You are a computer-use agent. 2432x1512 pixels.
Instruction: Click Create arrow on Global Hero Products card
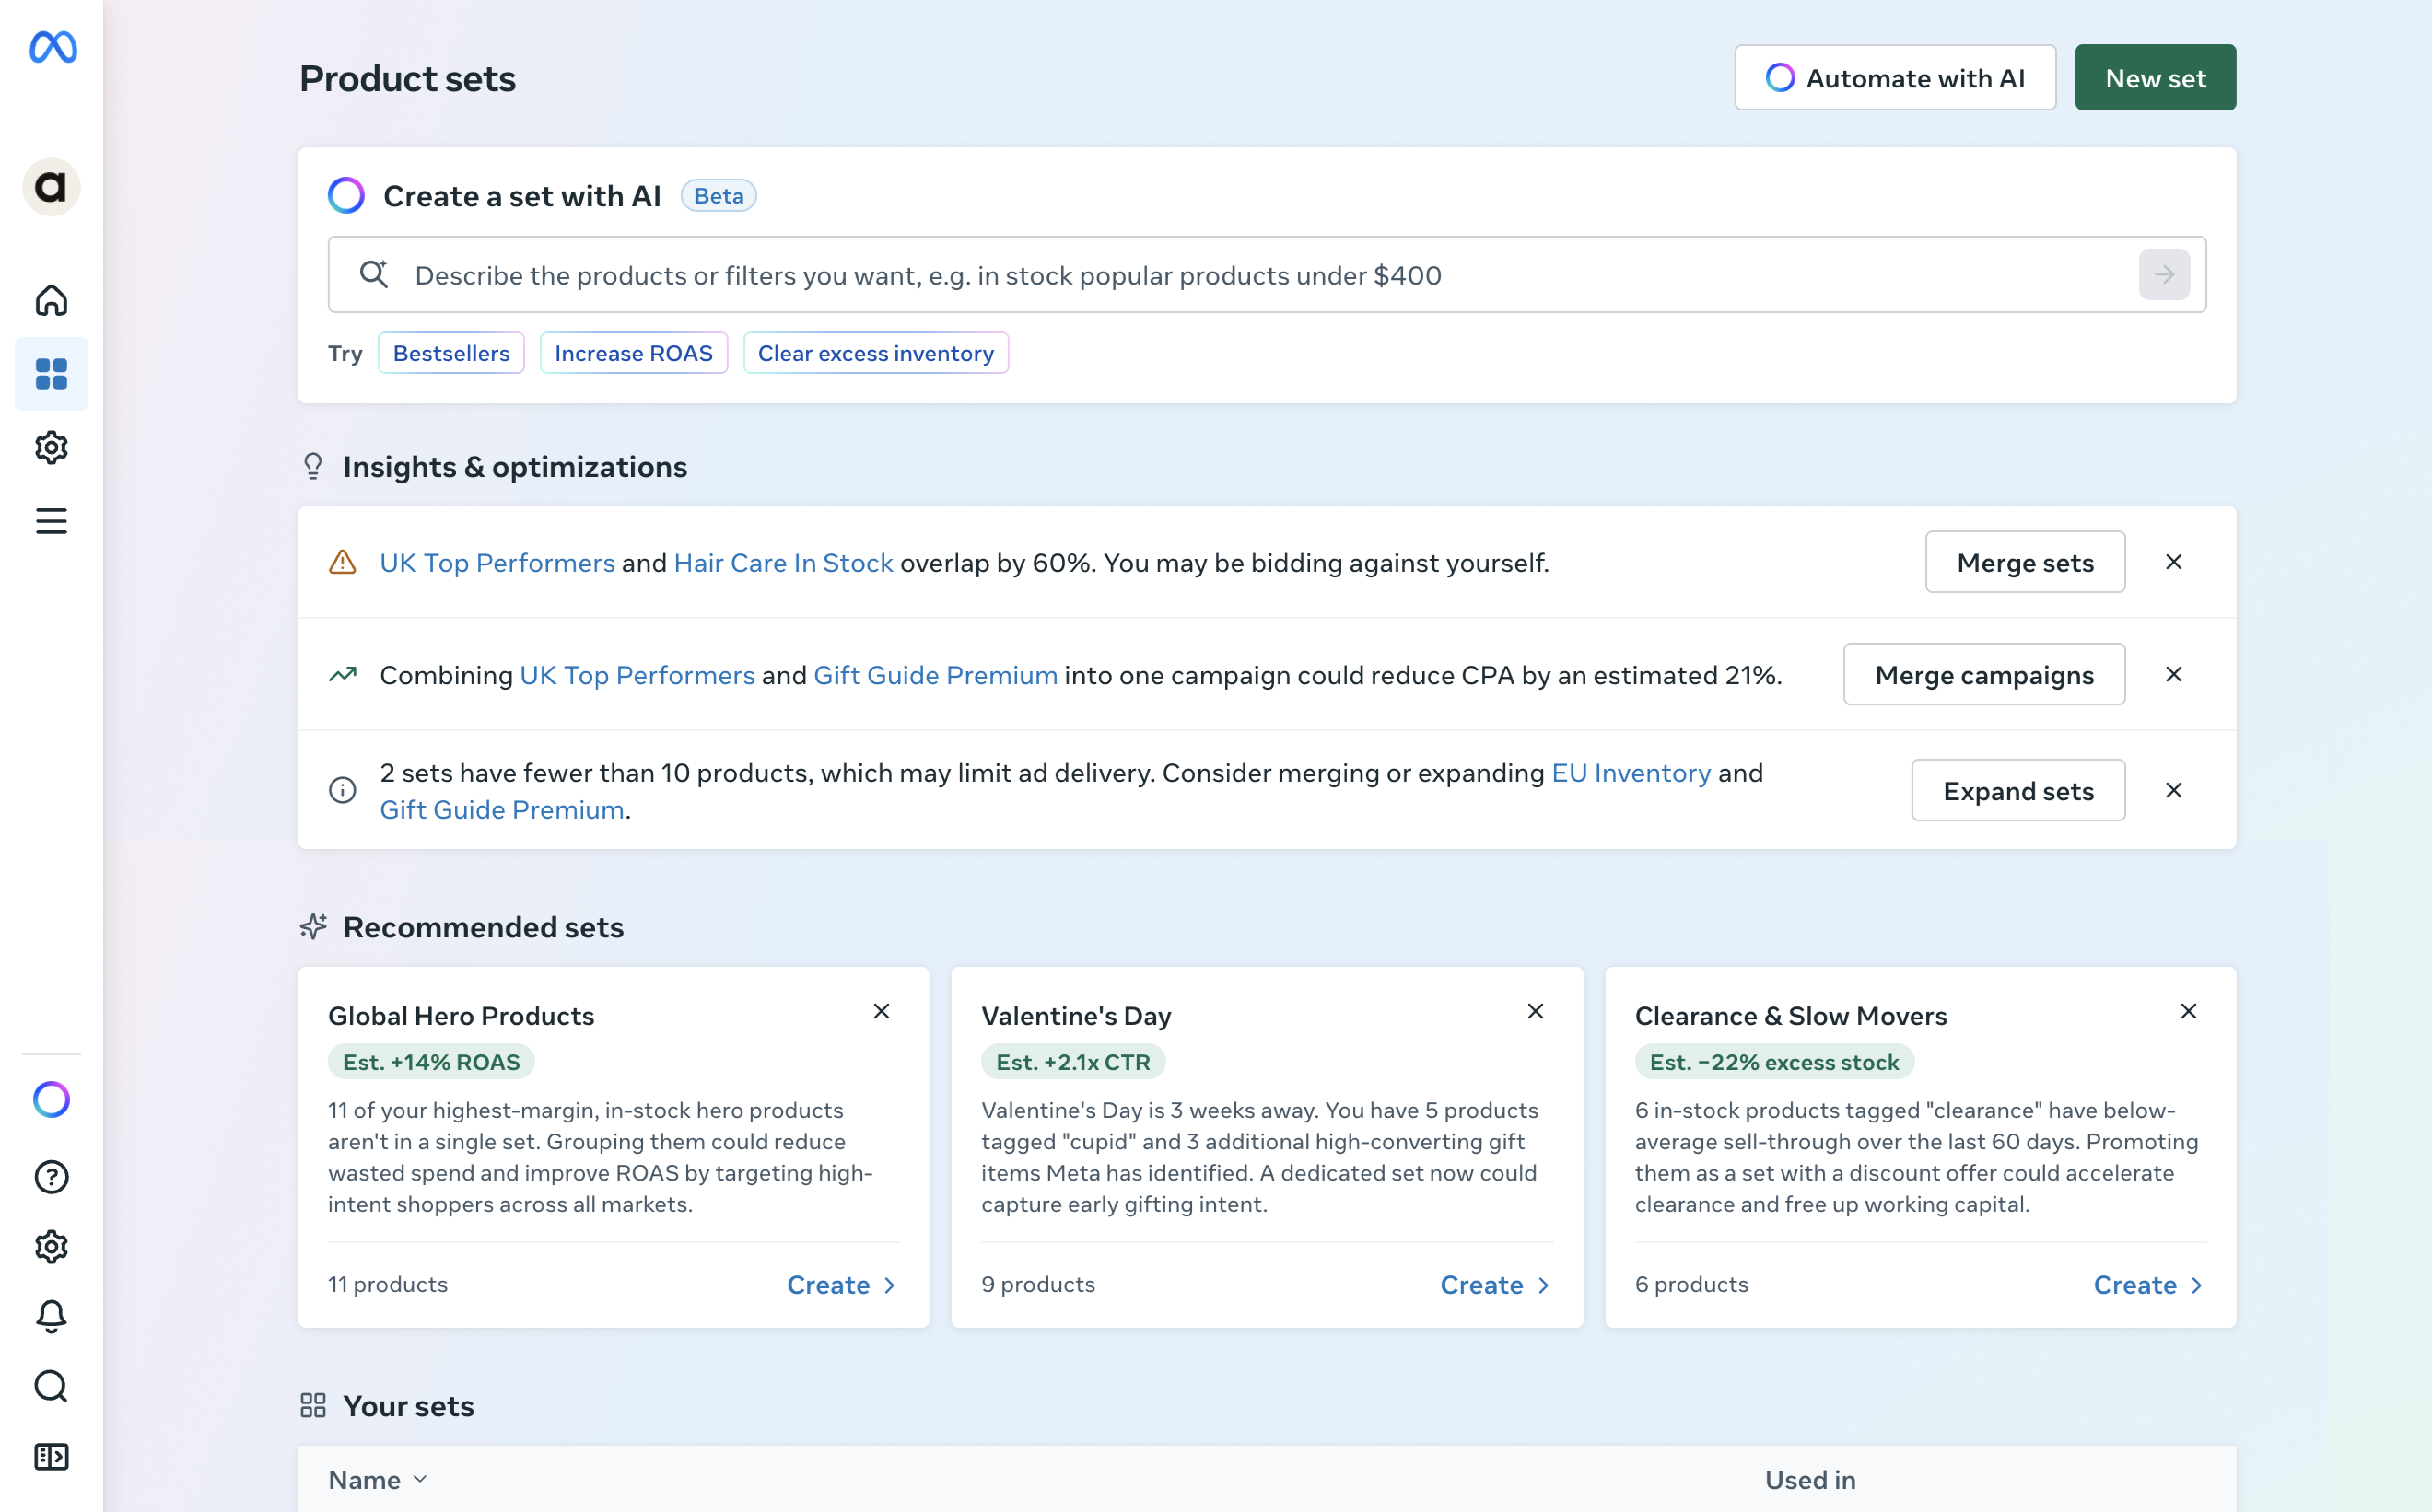click(842, 1285)
